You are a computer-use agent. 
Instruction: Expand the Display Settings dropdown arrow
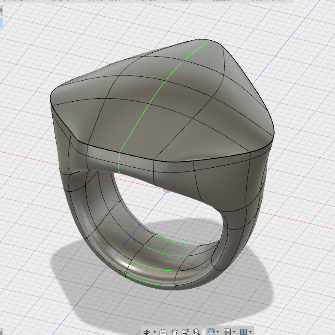click(x=218, y=332)
